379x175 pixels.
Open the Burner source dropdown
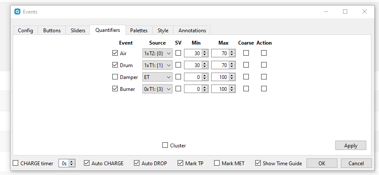(157, 89)
